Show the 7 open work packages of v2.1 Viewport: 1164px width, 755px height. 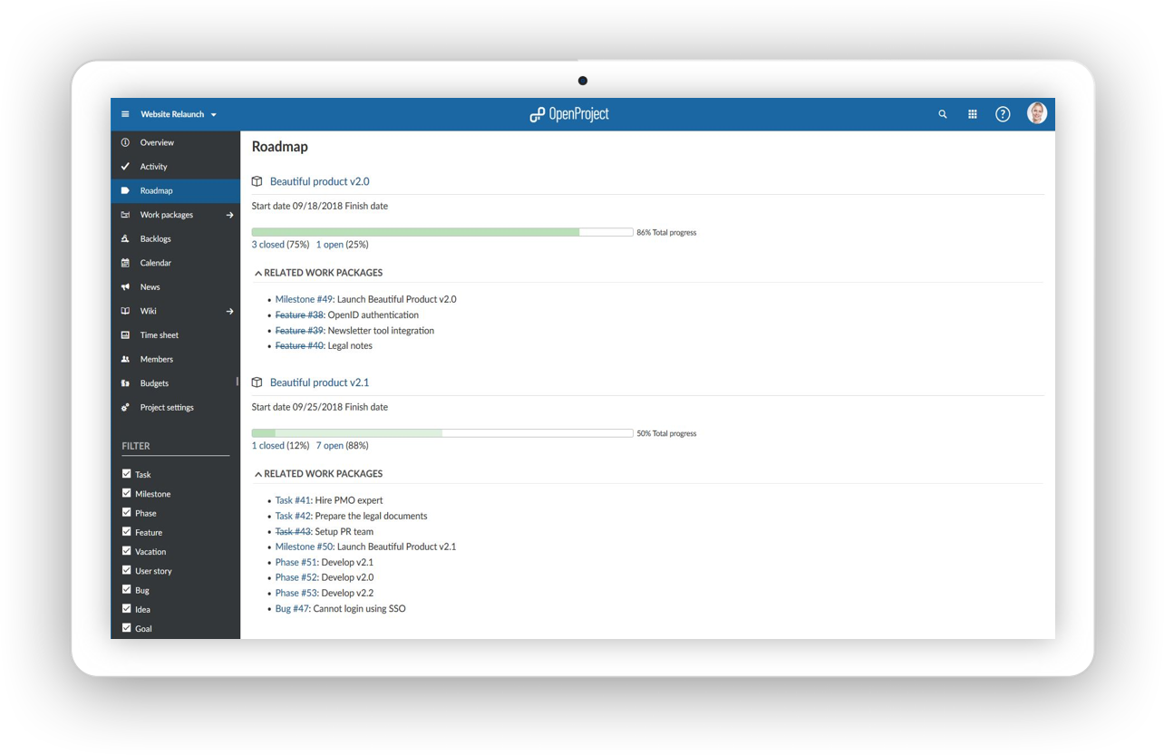point(330,446)
